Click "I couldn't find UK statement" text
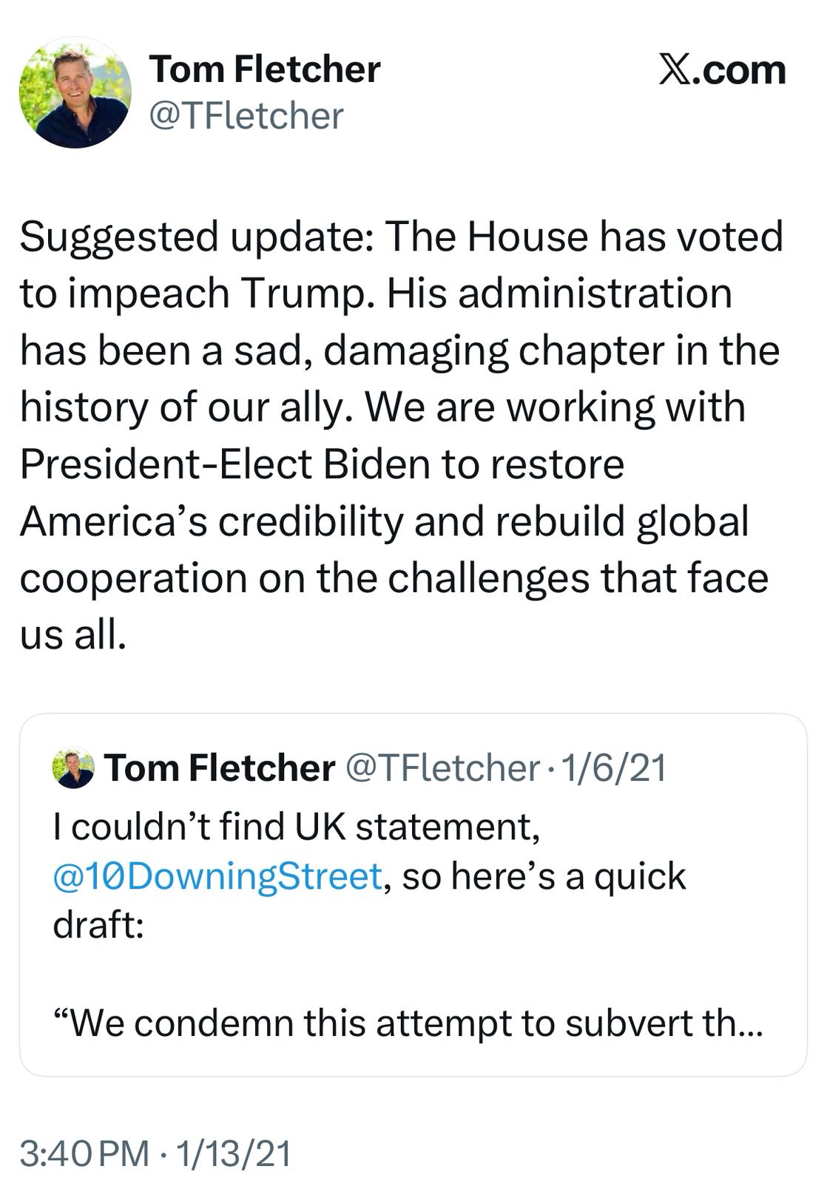Screen dimensions: 827x1183 [296, 827]
